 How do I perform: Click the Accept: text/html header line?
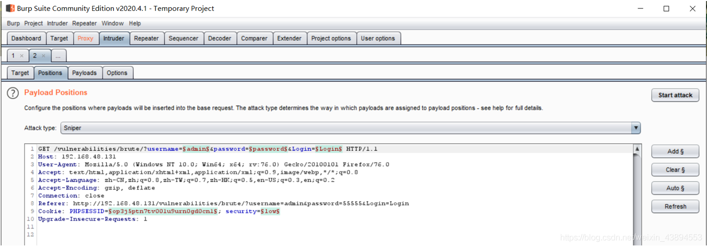pos(198,172)
